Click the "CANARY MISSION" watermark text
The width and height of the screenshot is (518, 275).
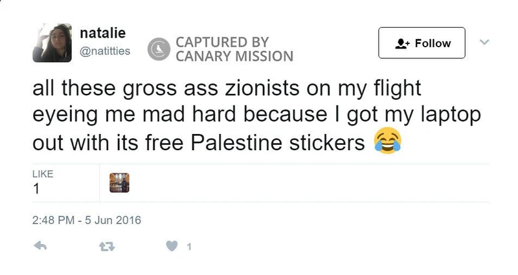click(234, 56)
